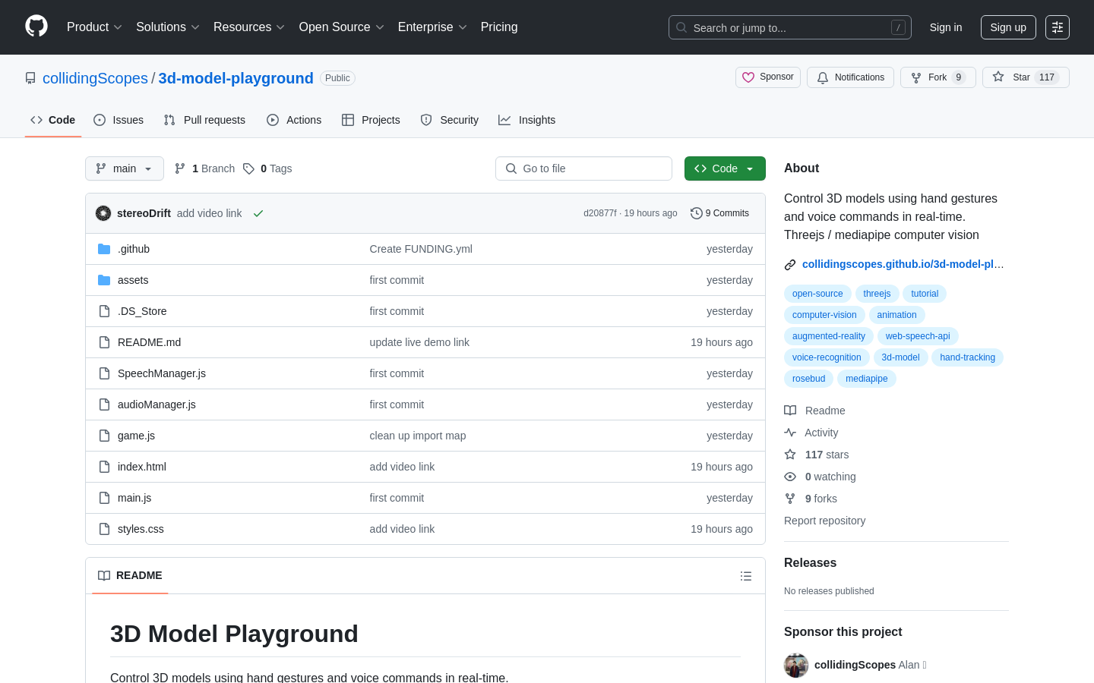
Task: Switch to the Pull requests tab
Action: pyautogui.click(x=204, y=120)
